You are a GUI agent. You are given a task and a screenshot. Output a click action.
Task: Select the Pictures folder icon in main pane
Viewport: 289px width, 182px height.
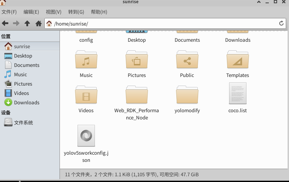click(137, 59)
